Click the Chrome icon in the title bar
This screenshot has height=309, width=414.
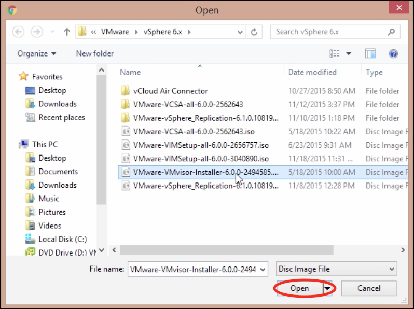(x=12, y=10)
